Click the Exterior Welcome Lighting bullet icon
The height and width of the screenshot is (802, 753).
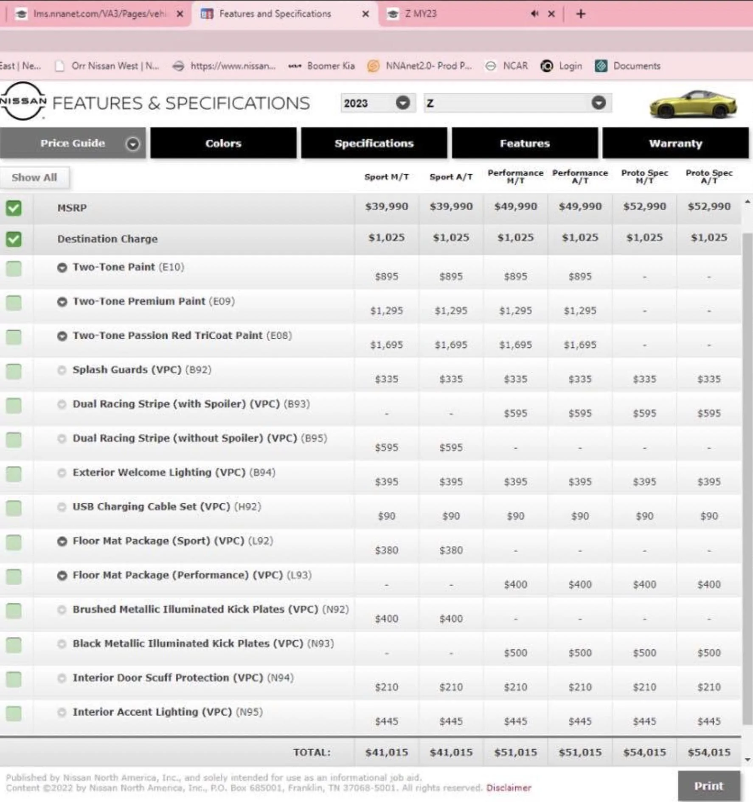pyautogui.click(x=62, y=473)
